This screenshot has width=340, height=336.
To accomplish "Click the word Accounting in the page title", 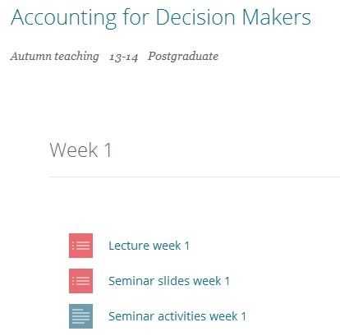I will pos(63,19).
